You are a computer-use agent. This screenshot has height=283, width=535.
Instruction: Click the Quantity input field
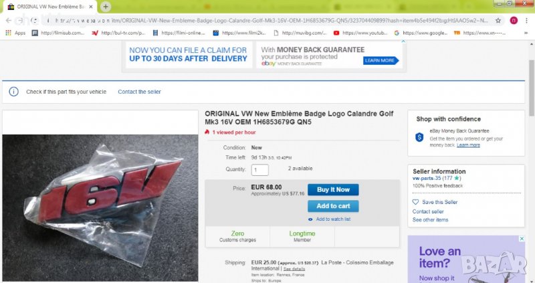[x=259, y=170]
